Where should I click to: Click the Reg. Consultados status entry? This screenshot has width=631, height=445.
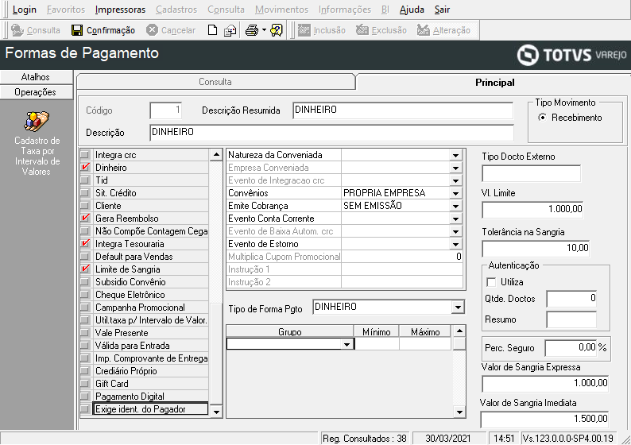click(x=365, y=438)
